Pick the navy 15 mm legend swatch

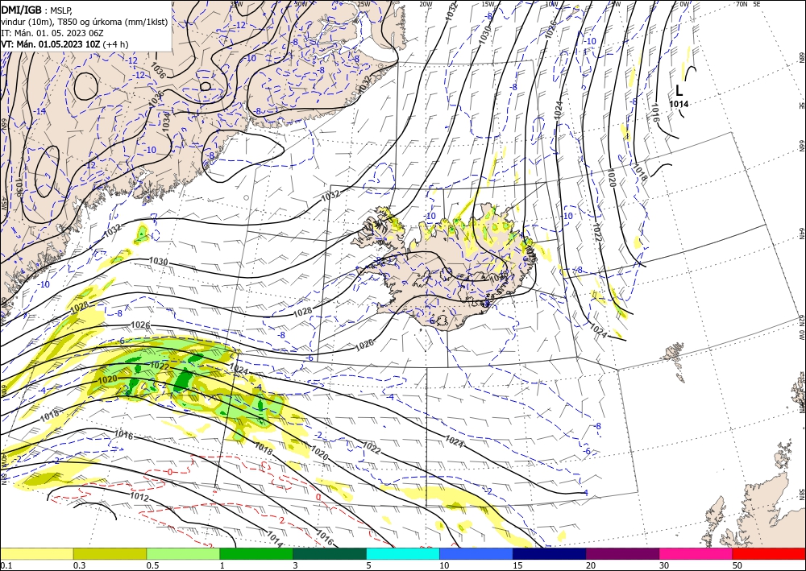coord(550,553)
